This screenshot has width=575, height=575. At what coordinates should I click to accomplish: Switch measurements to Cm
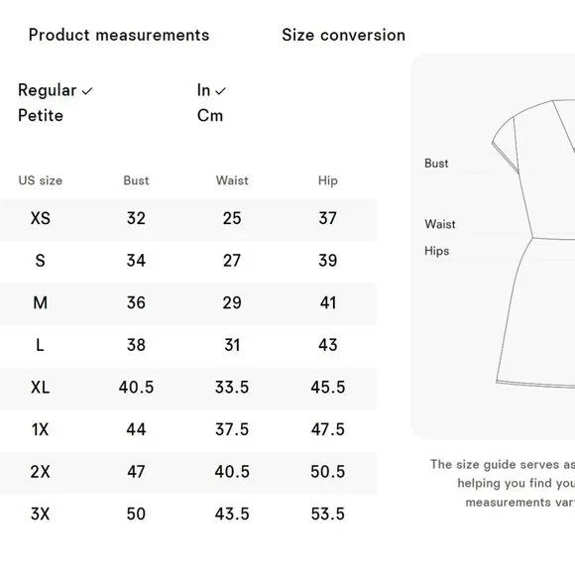pyautogui.click(x=210, y=116)
